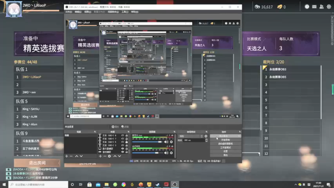The image size is (334, 188).
Task: Click the Windows taskbar search box
Action: click(38, 185)
